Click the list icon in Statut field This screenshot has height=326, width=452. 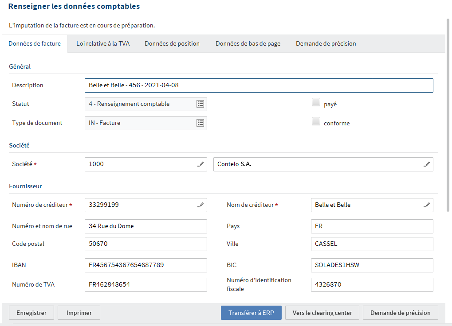(200, 104)
